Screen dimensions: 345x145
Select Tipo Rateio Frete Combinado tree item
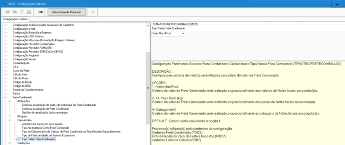pos(39,139)
